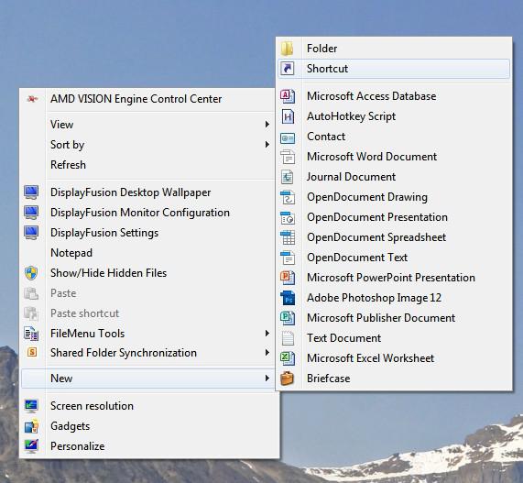Viewport: 523px width, 483px height.
Task: Click the Text Document page icon
Action: pos(288,338)
